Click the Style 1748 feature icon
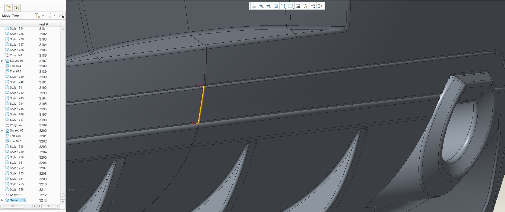The height and width of the screenshot is (212, 505). (x=7, y=147)
